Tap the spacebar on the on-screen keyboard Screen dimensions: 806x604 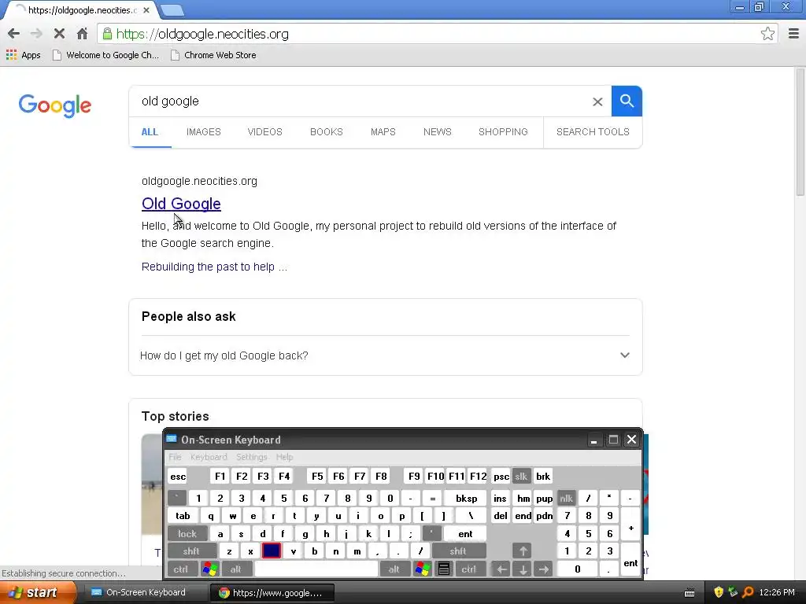click(316, 569)
